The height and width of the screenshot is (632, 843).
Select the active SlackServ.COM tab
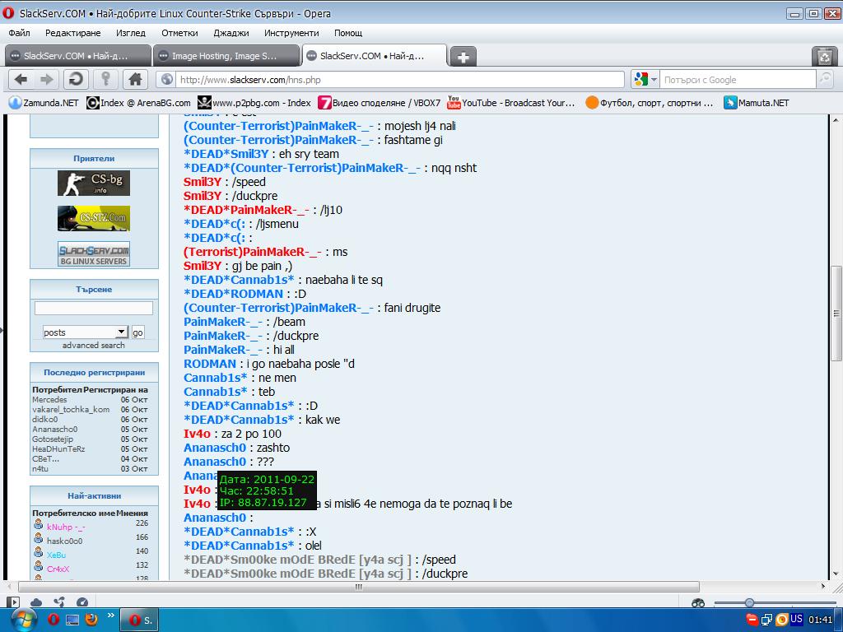point(375,56)
